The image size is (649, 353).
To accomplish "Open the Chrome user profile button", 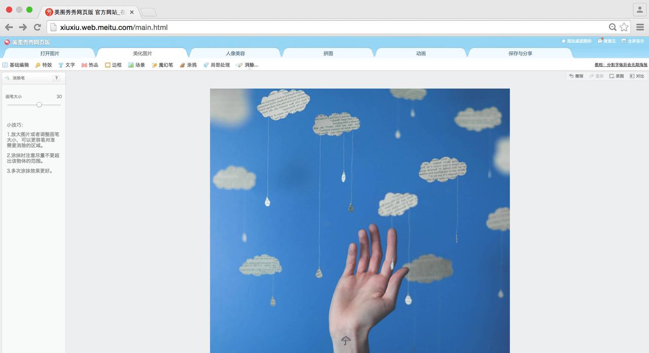I will [x=639, y=10].
